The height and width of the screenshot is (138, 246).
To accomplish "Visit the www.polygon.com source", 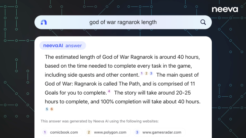I will click(110, 132).
